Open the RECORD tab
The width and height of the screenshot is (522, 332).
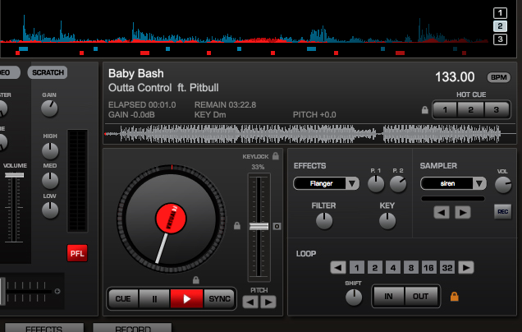coord(132,327)
